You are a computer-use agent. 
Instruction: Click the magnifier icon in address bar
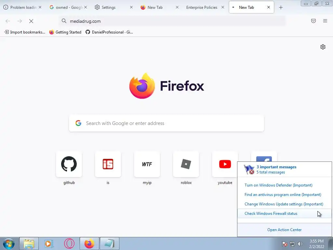(x=64, y=21)
